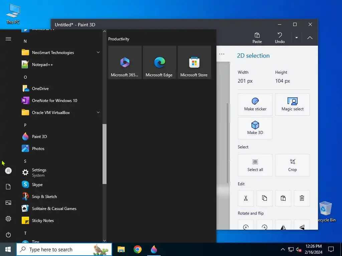342x256 pixels.
Task: Launch Notepad++ from the app list
Action: (61, 64)
